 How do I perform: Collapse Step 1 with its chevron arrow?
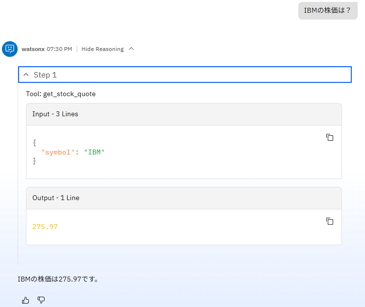coord(26,75)
